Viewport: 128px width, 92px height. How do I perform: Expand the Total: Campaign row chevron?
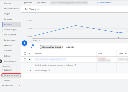[x=30, y=70]
